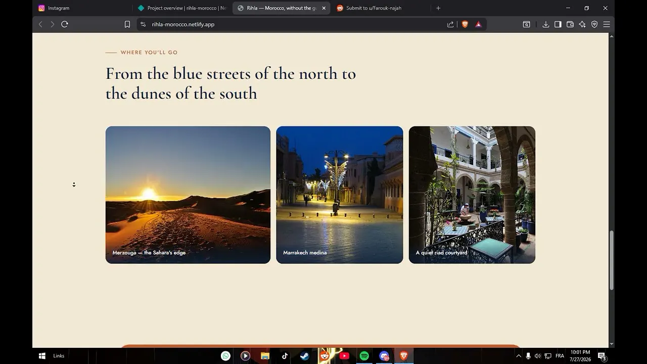647x364 pixels.
Task: Open the browser hamburger menu
Action: coord(607,24)
